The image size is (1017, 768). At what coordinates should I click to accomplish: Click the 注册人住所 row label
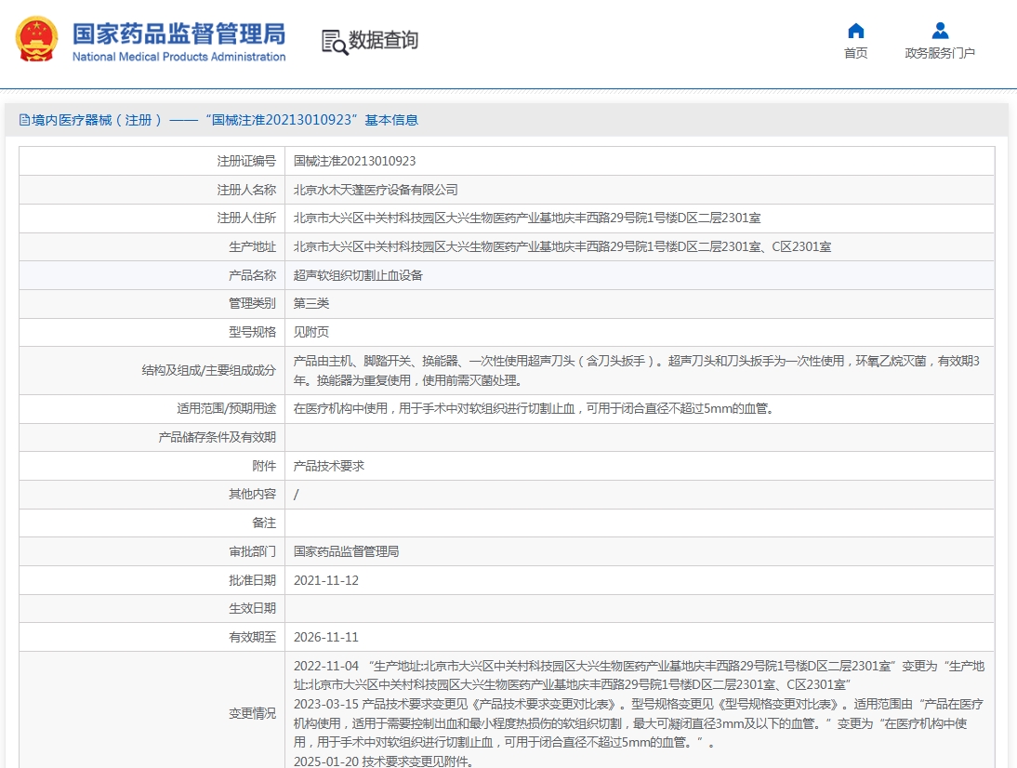[x=246, y=218]
